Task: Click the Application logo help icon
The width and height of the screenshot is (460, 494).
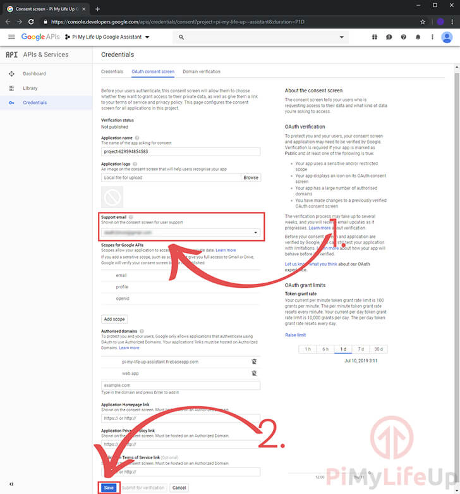Action: tap(135, 164)
